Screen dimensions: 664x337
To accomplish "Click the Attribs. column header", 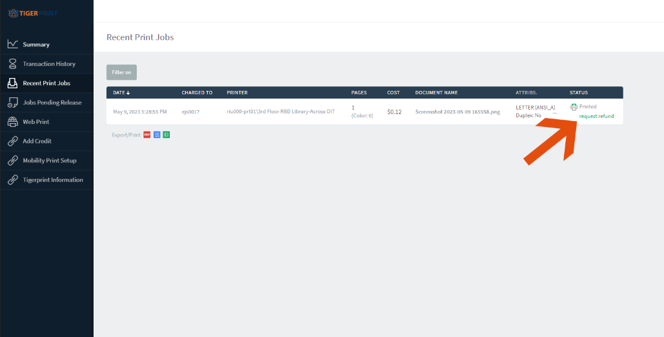I will coord(527,93).
